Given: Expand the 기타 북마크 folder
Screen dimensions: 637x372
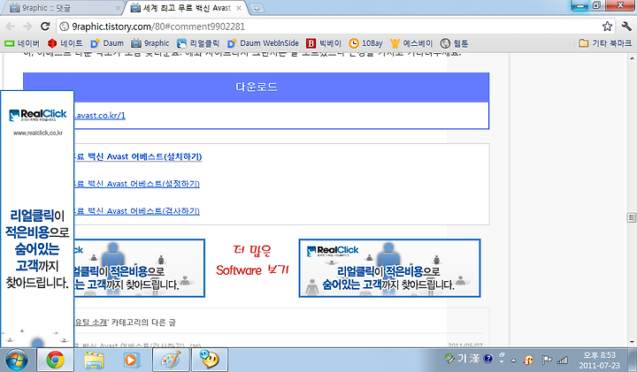Looking at the screenshot, I should pos(605,43).
